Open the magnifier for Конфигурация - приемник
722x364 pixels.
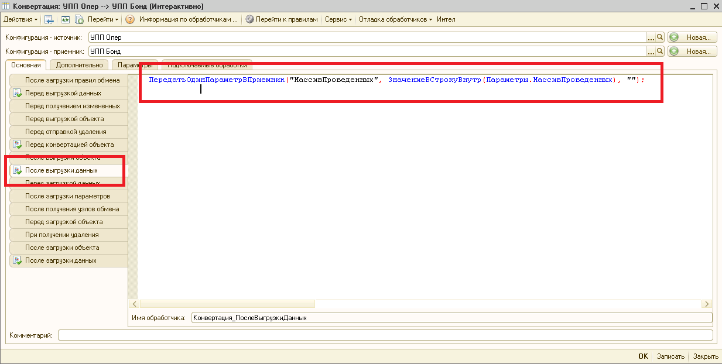660,51
